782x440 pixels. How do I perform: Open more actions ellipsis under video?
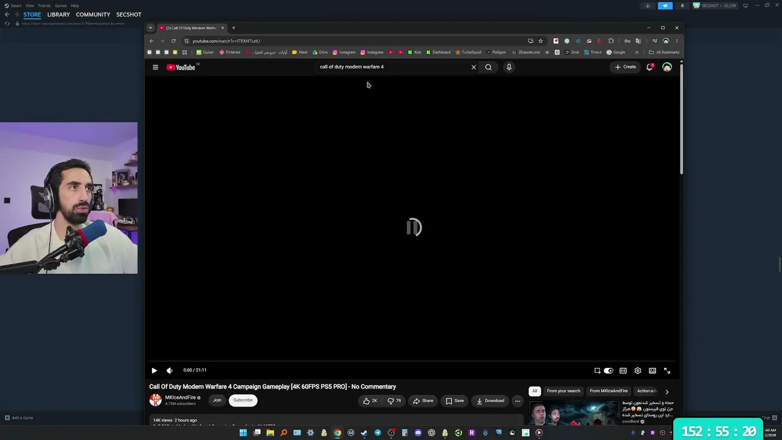[517, 401]
